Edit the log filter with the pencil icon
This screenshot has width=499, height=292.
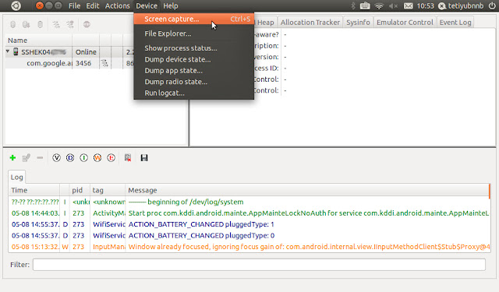[x=26, y=157]
